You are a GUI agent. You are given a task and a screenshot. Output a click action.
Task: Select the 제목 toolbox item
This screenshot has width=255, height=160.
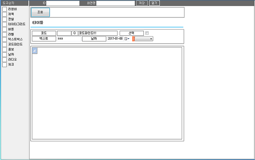click(8, 14)
